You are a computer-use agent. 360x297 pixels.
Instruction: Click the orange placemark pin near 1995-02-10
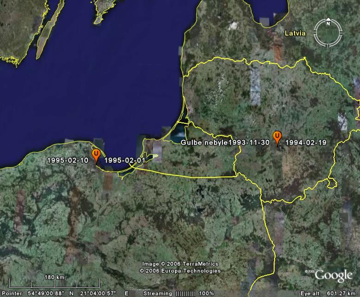point(96,155)
